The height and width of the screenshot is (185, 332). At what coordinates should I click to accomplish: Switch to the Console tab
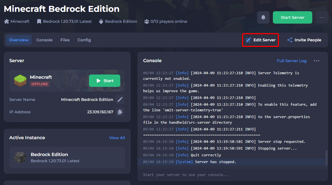tap(44, 40)
